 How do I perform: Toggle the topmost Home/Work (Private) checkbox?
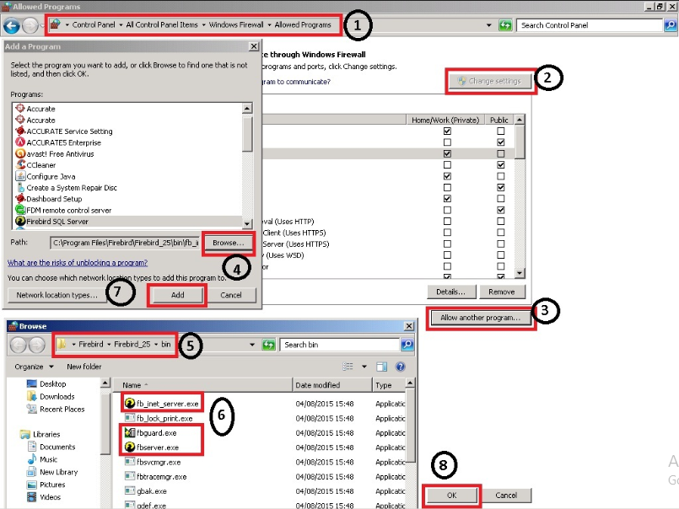(447, 131)
